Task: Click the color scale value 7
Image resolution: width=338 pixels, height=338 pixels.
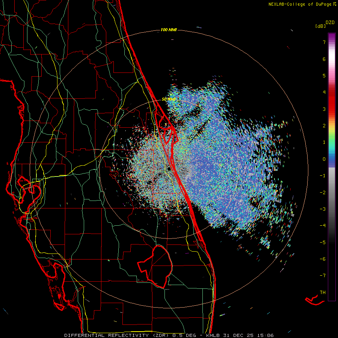Action: (x=324, y=42)
